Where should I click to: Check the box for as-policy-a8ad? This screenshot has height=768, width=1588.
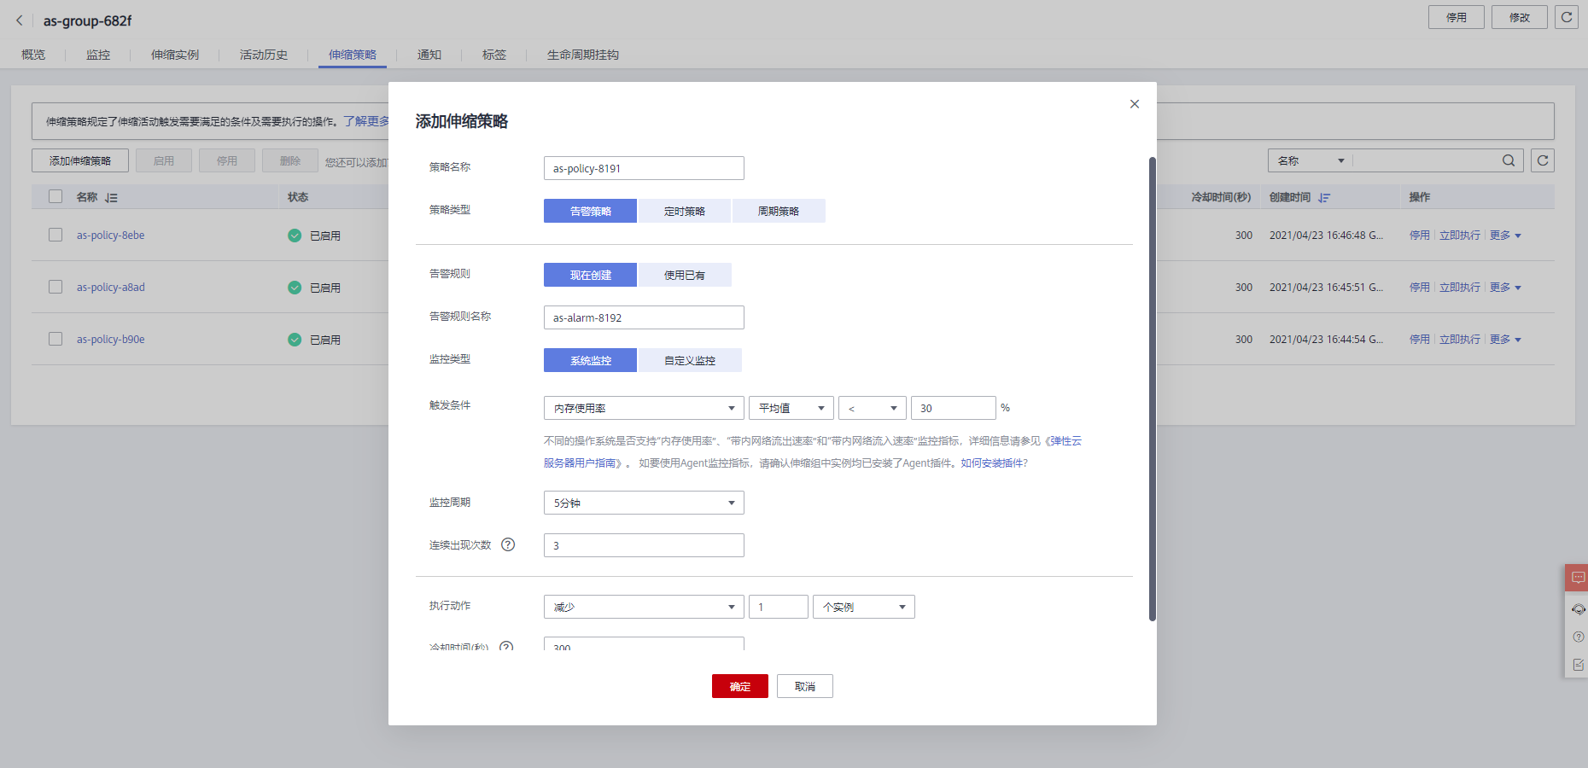(x=55, y=287)
